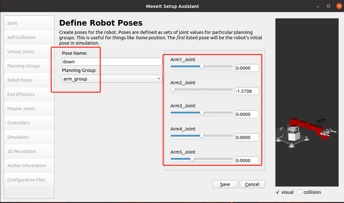This screenshot has width=344, height=203.
Task: Adjust the Arm2_Joint slider handle
Action: [x=173, y=89]
